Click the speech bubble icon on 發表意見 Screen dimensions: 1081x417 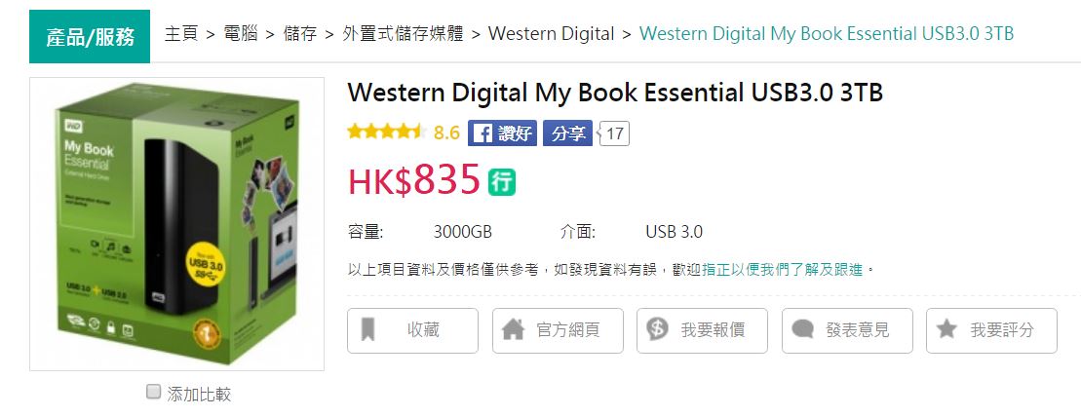(x=802, y=329)
